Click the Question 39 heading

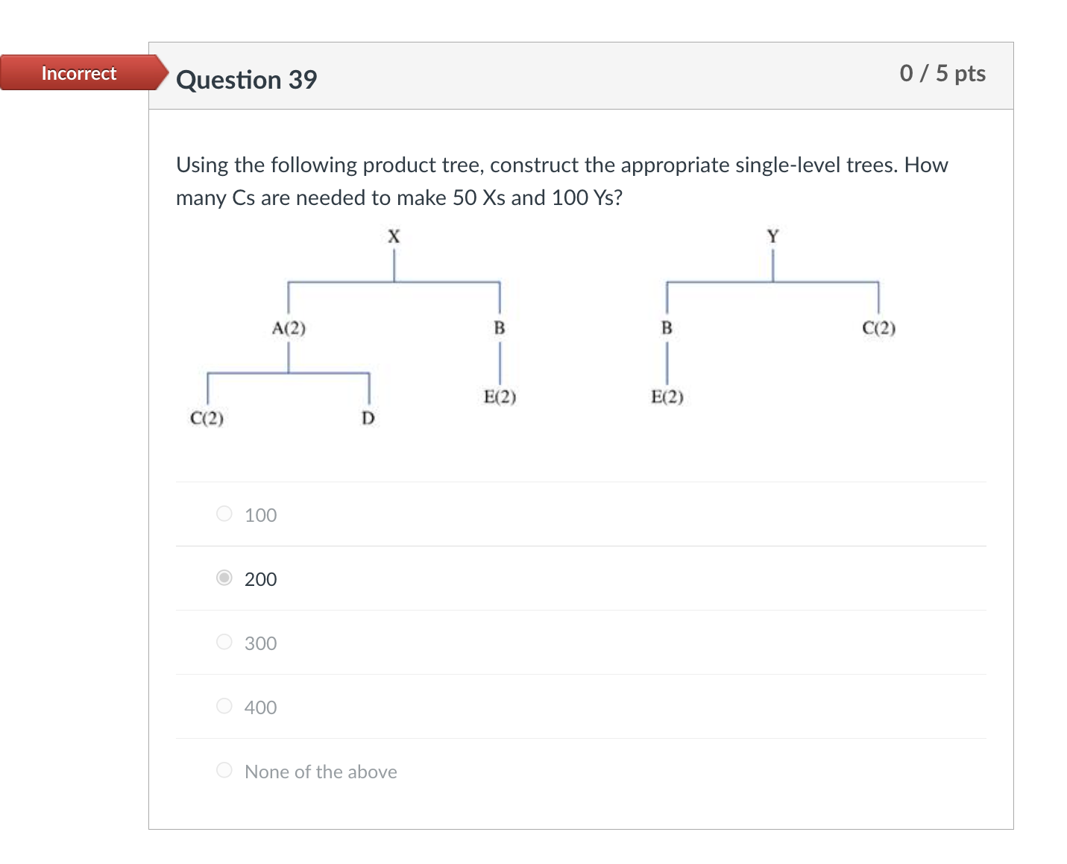pyautogui.click(x=247, y=80)
